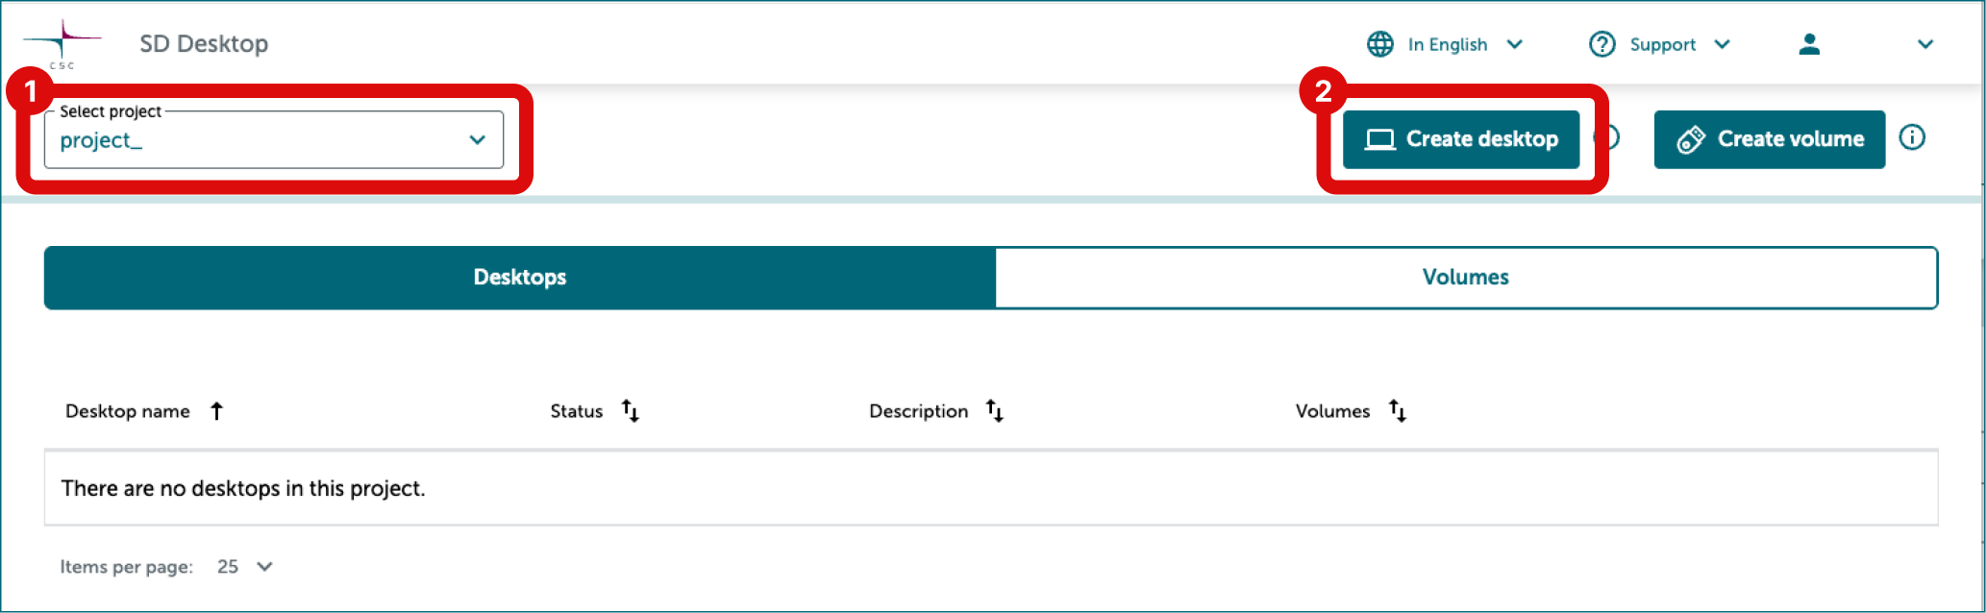Click the globe language icon

click(1379, 44)
